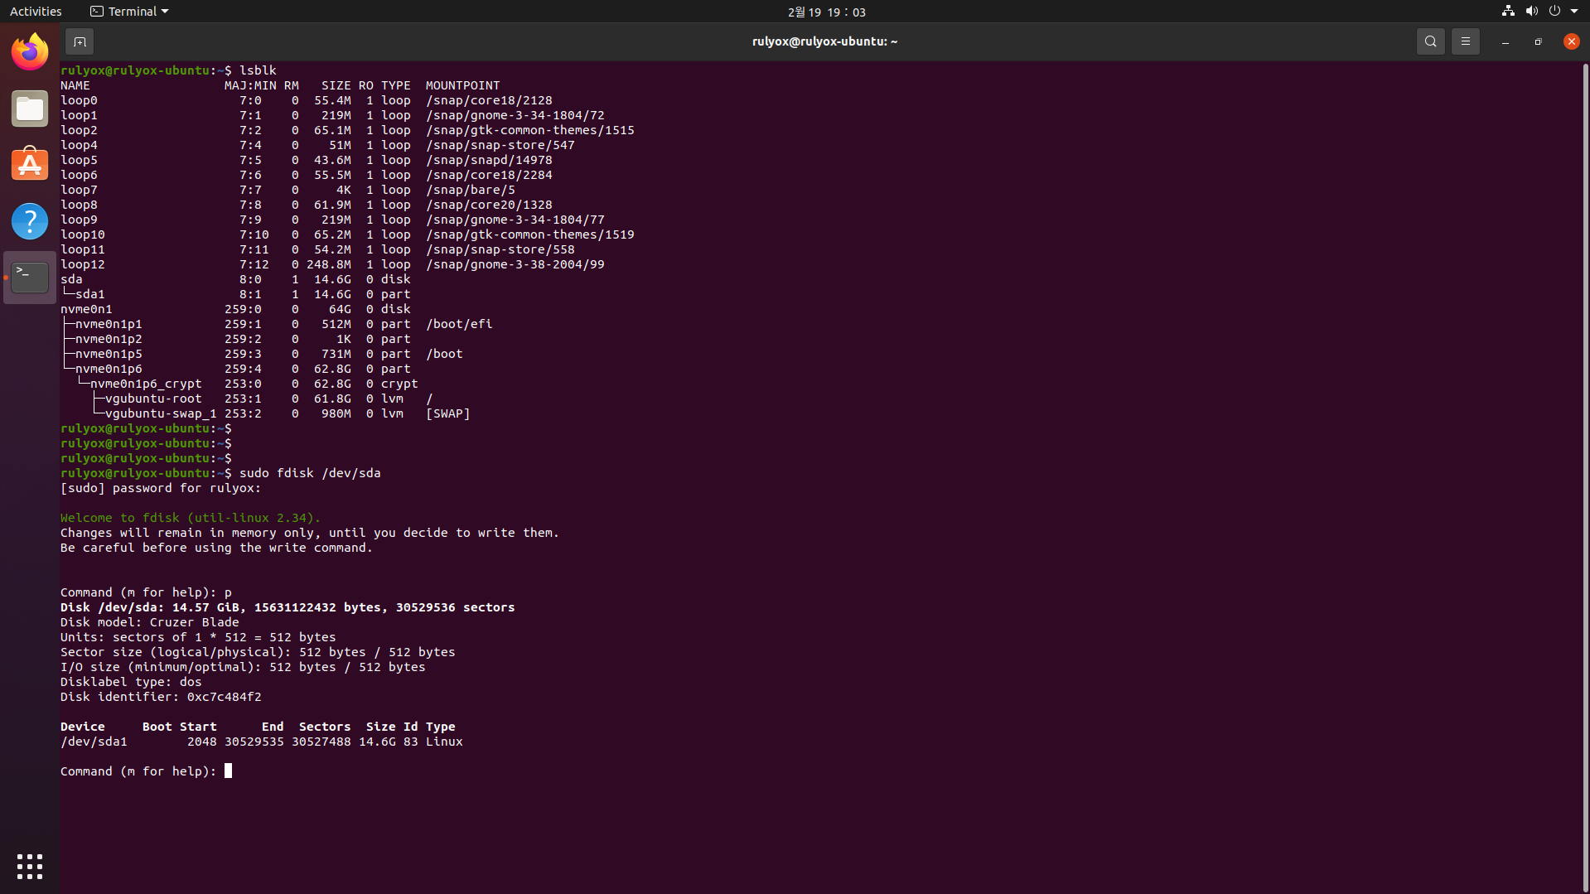Image resolution: width=1590 pixels, height=894 pixels.
Task: Open the network status icon
Action: [1508, 12]
